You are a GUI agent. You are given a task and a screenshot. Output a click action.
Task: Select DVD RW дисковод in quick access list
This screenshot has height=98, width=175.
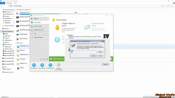click(x=8, y=14)
